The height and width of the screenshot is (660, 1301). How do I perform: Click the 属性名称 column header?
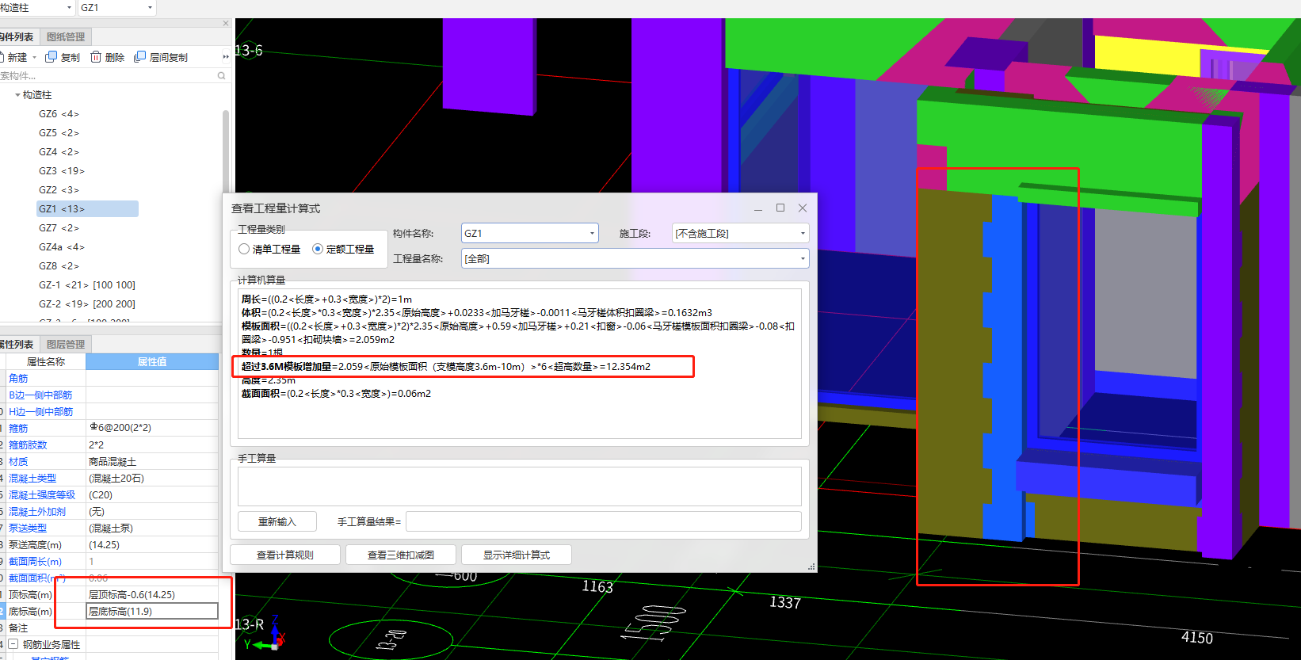46,361
